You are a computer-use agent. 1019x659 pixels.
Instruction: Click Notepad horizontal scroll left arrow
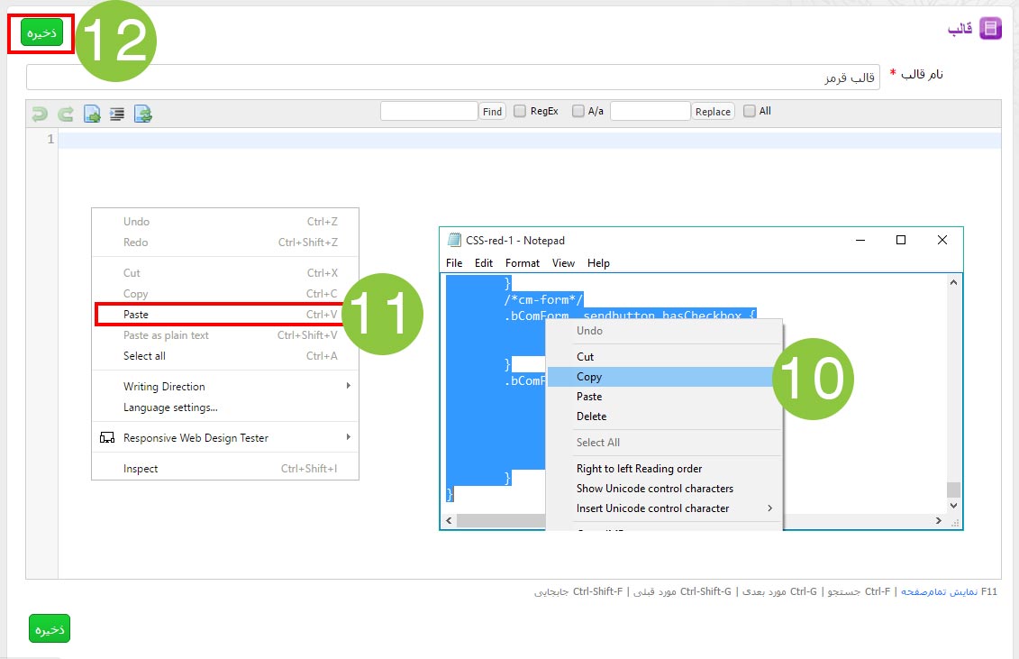pos(449,520)
